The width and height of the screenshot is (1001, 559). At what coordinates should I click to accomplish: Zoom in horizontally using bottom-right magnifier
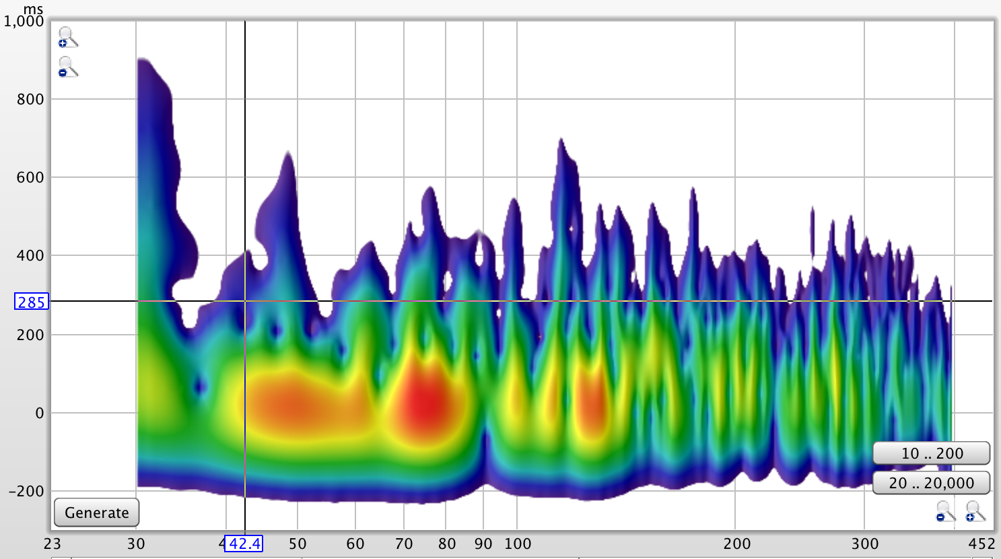point(975,512)
